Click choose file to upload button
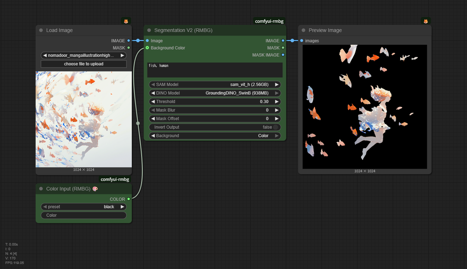Image resolution: width=467 pixels, height=269 pixels. [84, 64]
